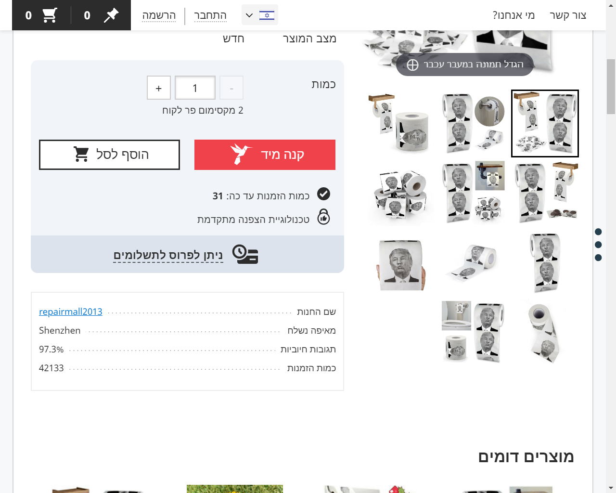This screenshot has width=616, height=493.
Task: Click the hummingbird icon on the red button
Action: click(x=240, y=154)
